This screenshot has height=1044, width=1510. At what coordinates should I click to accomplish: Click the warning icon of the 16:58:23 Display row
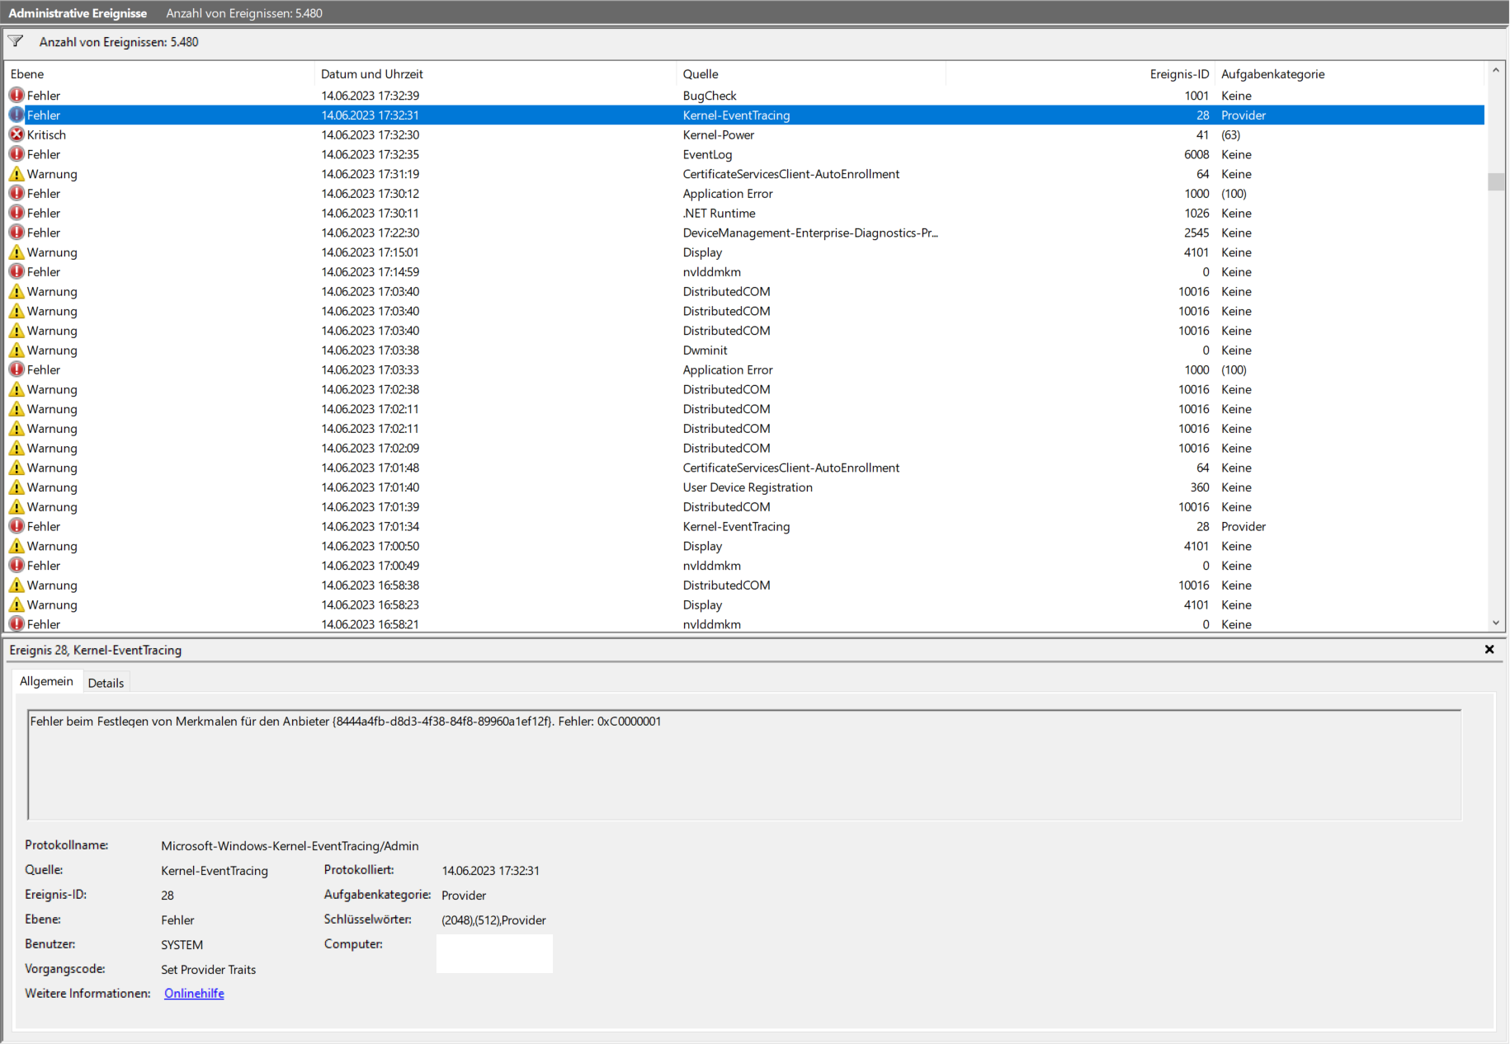click(17, 604)
